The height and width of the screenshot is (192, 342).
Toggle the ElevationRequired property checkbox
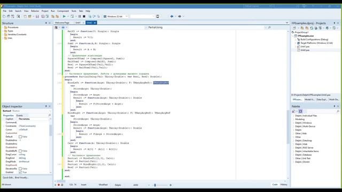pyautogui.click(x=20, y=169)
